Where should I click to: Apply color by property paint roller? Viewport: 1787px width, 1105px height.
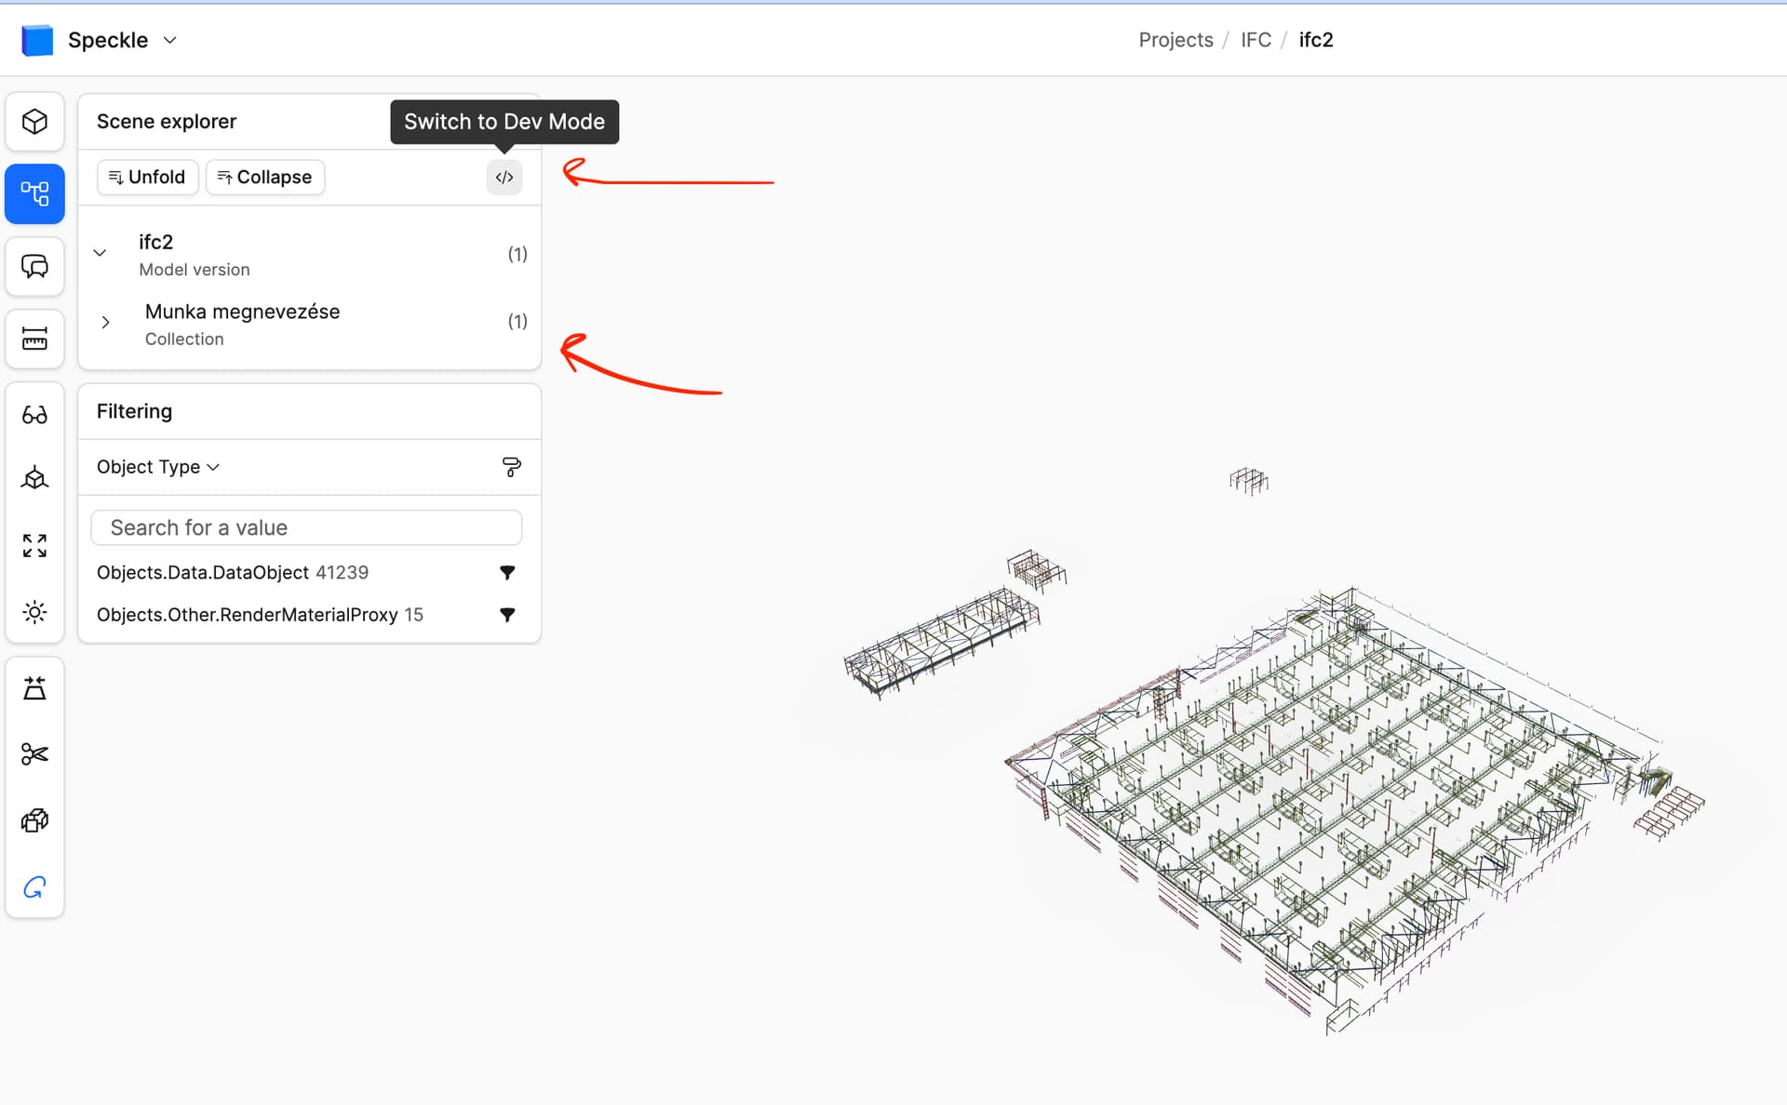pos(511,467)
